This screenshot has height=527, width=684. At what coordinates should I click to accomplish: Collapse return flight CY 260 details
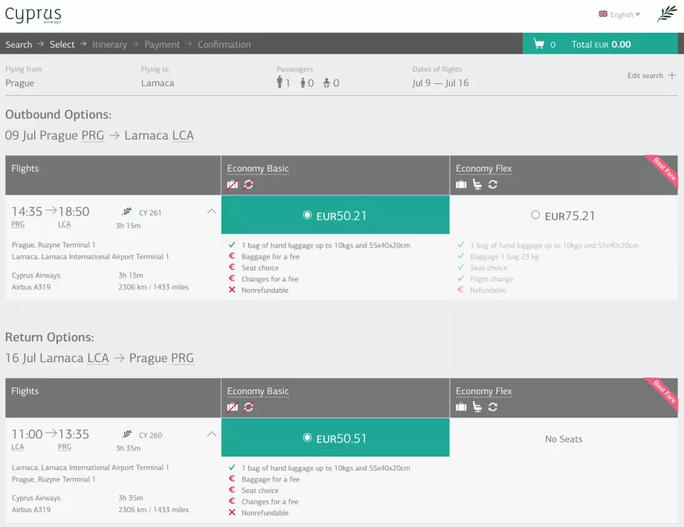(x=211, y=435)
